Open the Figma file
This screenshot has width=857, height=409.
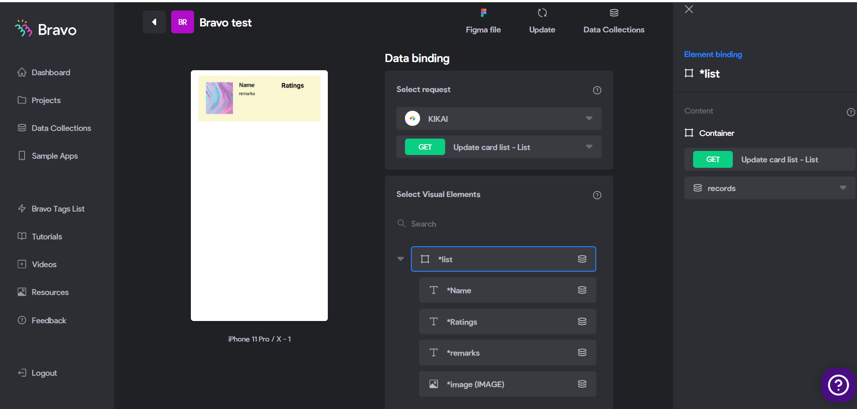[483, 21]
